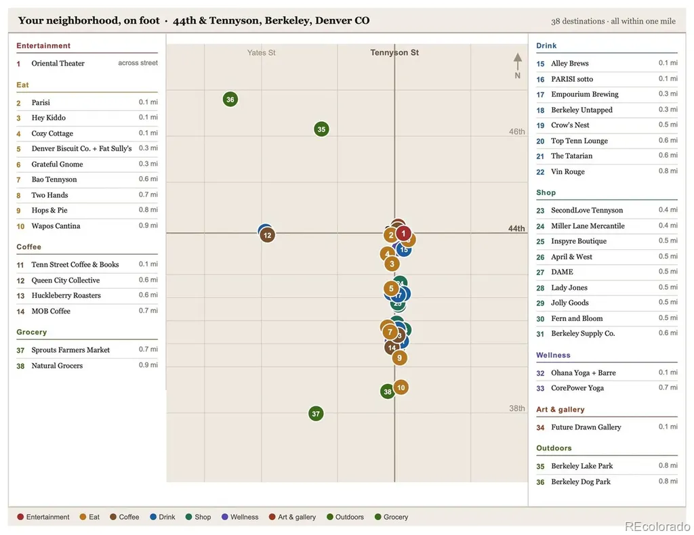The image size is (694, 535).
Task: Select red map marker 1 Oriental Theater
Action: point(403,234)
